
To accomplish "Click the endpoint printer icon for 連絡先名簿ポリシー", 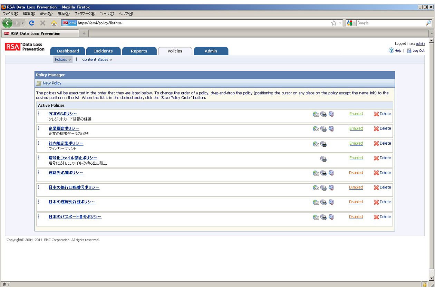I will pyautogui.click(x=323, y=173).
